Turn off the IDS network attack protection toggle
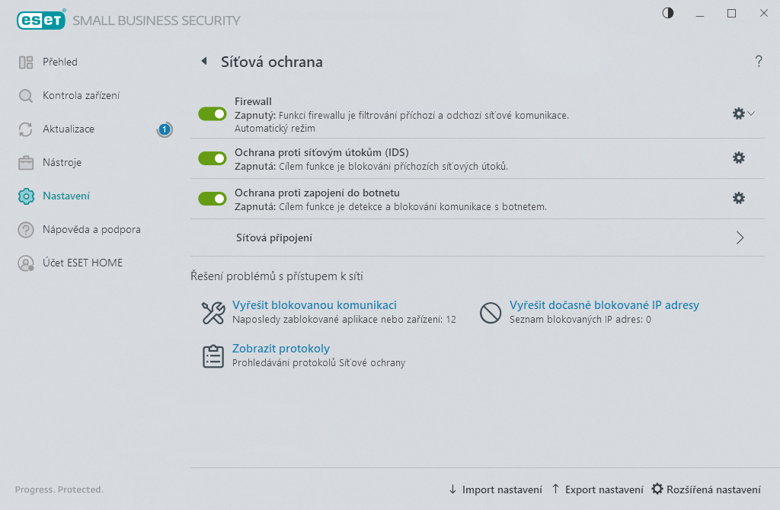 pyautogui.click(x=213, y=158)
